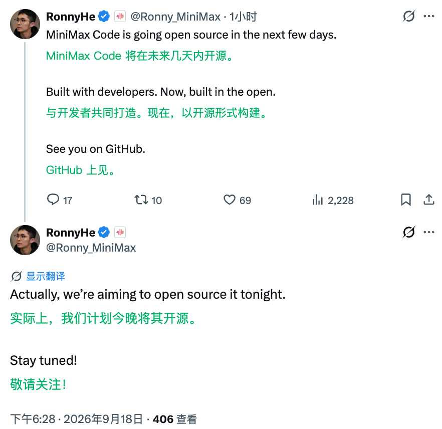This screenshot has height=429, width=442.
Task: Share the first tweet
Action: [429, 199]
